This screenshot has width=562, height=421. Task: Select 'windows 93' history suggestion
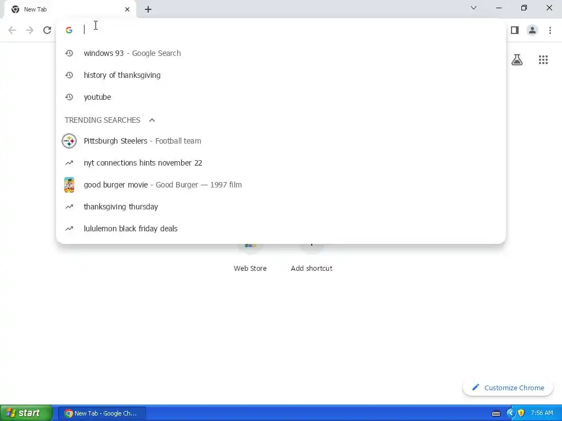click(x=281, y=53)
